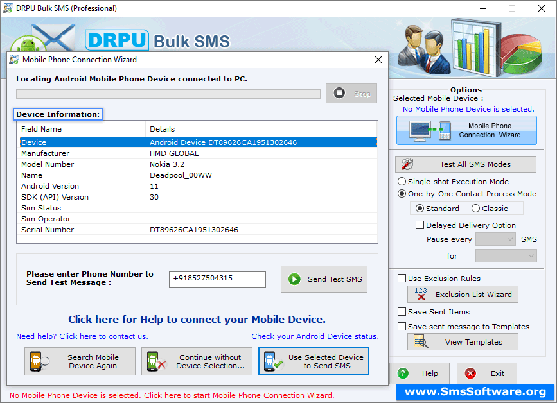The width and height of the screenshot is (557, 403).
Task: Check Save sent message to Templates
Action: pyautogui.click(x=402, y=327)
